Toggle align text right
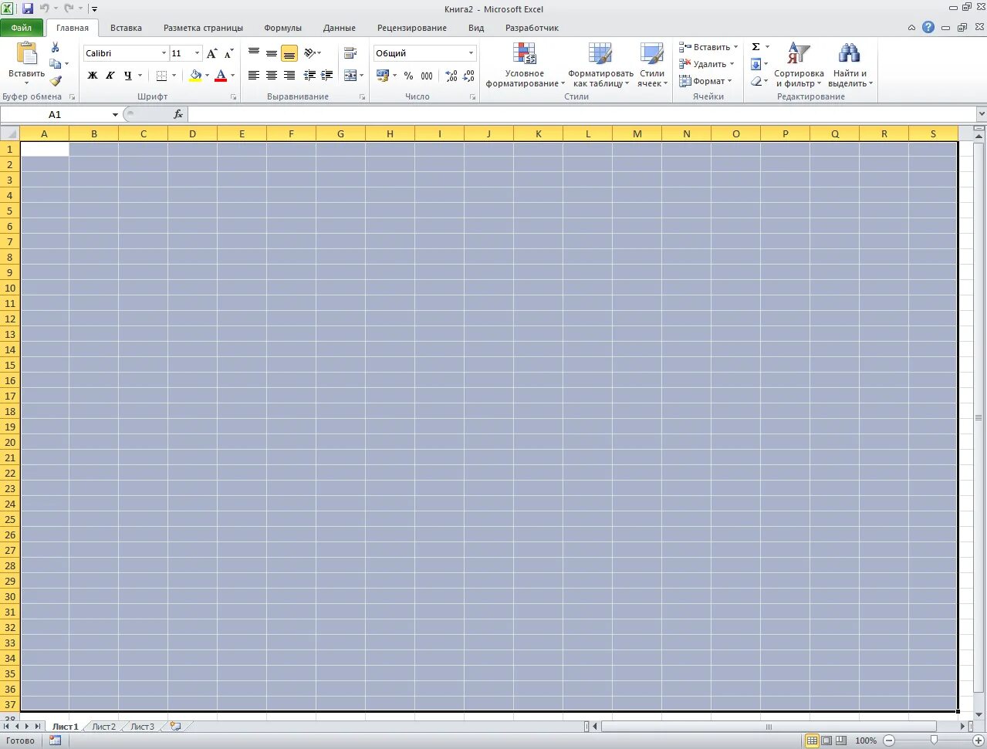The image size is (987, 749). (x=289, y=76)
